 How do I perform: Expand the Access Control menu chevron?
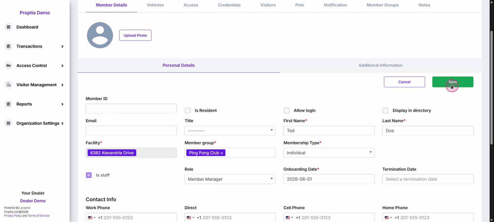click(x=62, y=66)
